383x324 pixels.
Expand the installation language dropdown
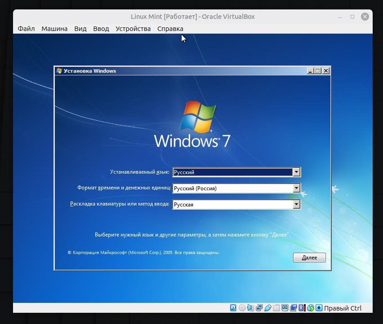(x=296, y=172)
